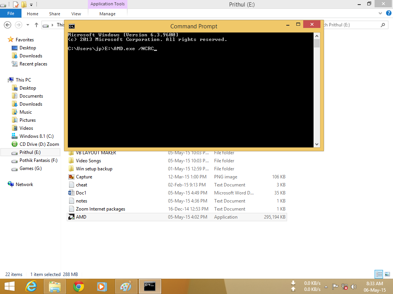Open CD Drive (D:) Zoom

[39, 144]
